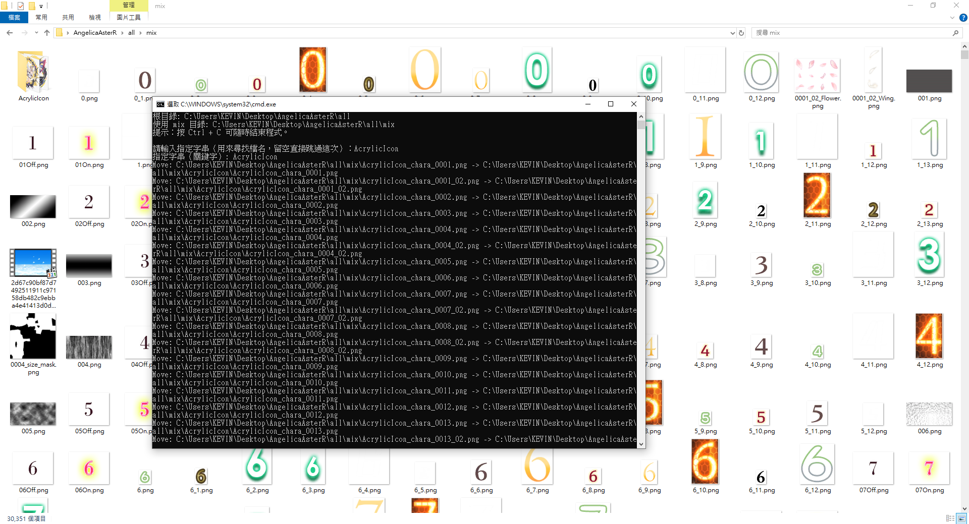Open the 檔案 menu tab
Image resolution: width=969 pixels, height=524 pixels.
click(14, 18)
